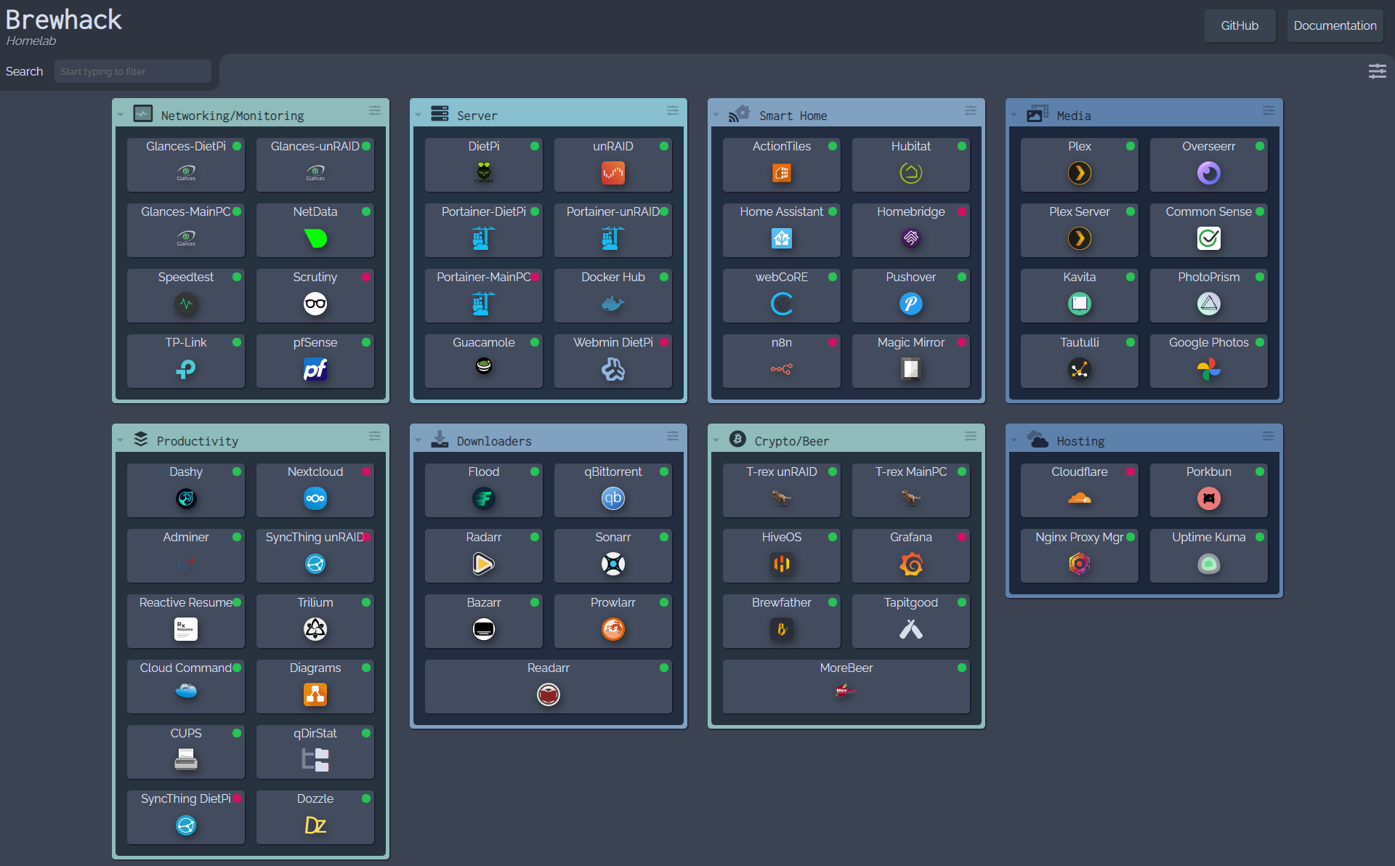
Task: Click the GitHub button
Action: [x=1239, y=26]
